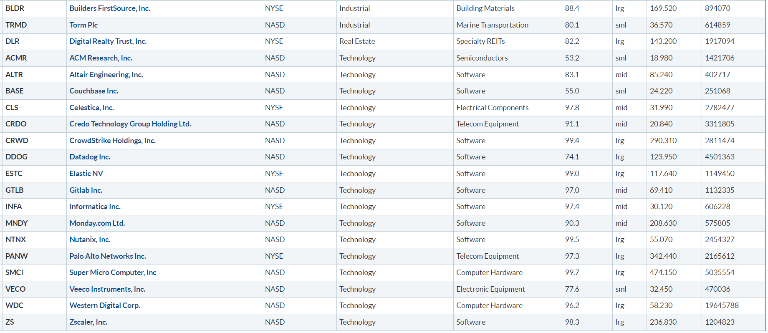Click the Elastic NV link
The height and width of the screenshot is (333, 768).
point(86,174)
